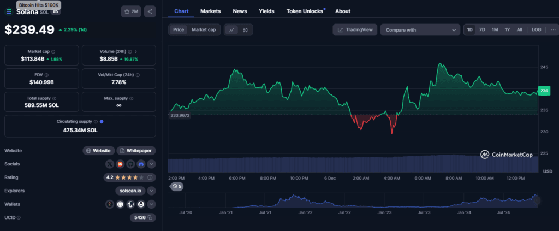Switch to line chart view icon
Image resolution: width=559 pixels, height=231 pixels.
(231, 30)
